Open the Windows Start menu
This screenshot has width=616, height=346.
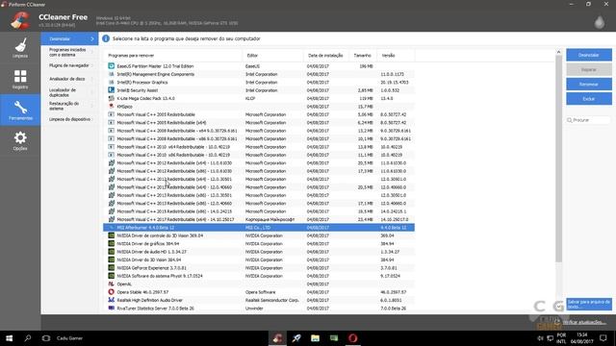pos(9,338)
